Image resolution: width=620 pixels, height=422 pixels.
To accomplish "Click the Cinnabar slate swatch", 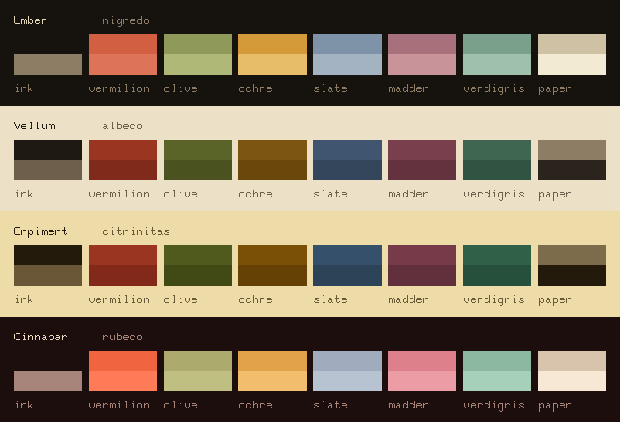I will [347, 371].
